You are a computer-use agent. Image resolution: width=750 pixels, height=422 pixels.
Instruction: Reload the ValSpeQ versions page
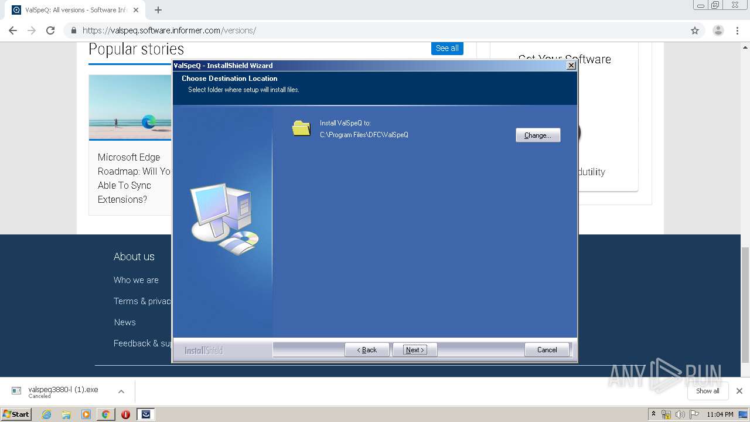[50, 30]
